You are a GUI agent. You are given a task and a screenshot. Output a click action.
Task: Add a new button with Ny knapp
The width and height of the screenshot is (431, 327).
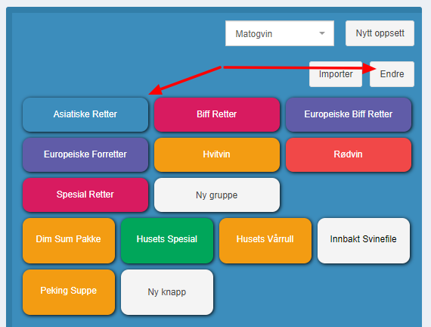coord(167,292)
